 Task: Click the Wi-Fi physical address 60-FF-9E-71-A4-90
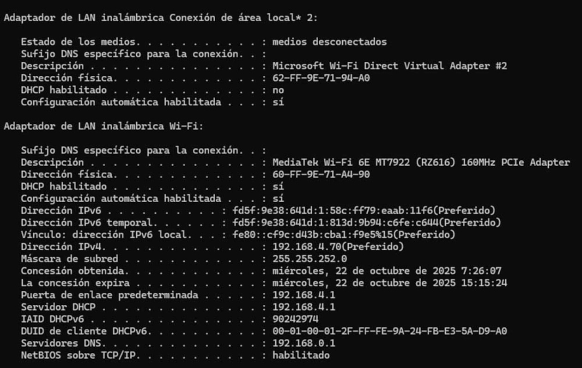tap(321, 175)
